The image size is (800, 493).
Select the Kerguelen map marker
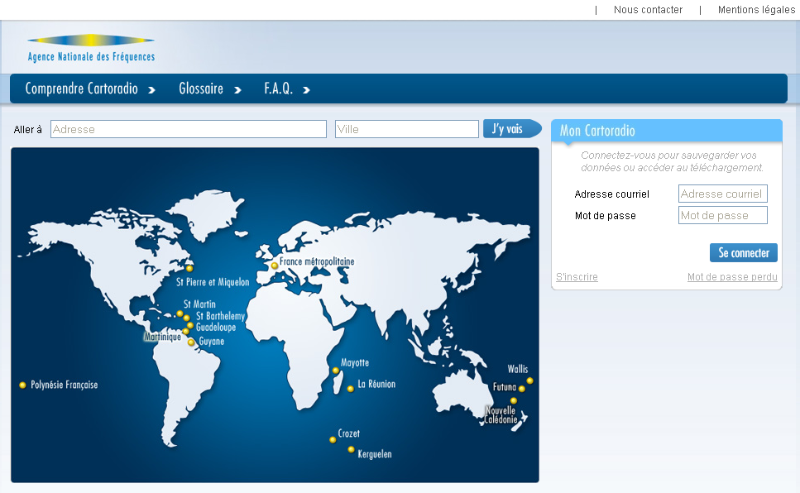(x=351, y=449)
